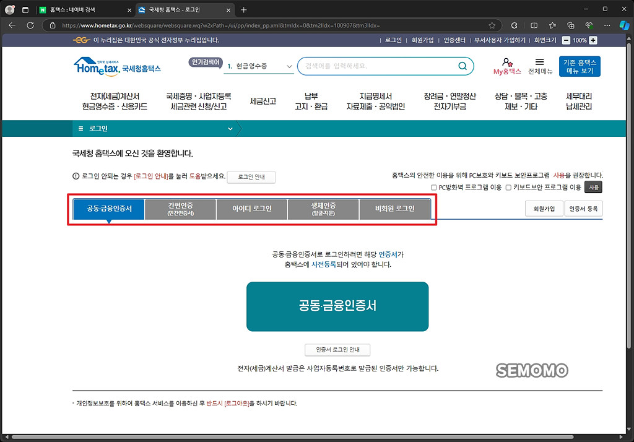
Task: Decrease screen zoom with minus icon
Action: [x=566, y=40]
